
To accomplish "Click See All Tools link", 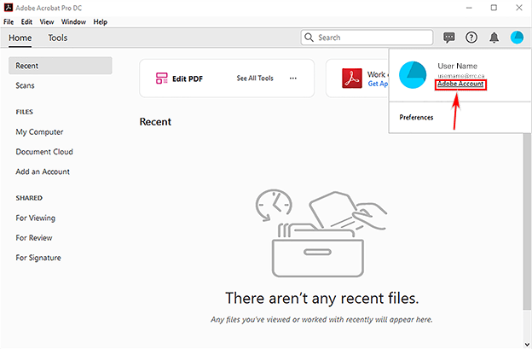I will click(255, 79).
